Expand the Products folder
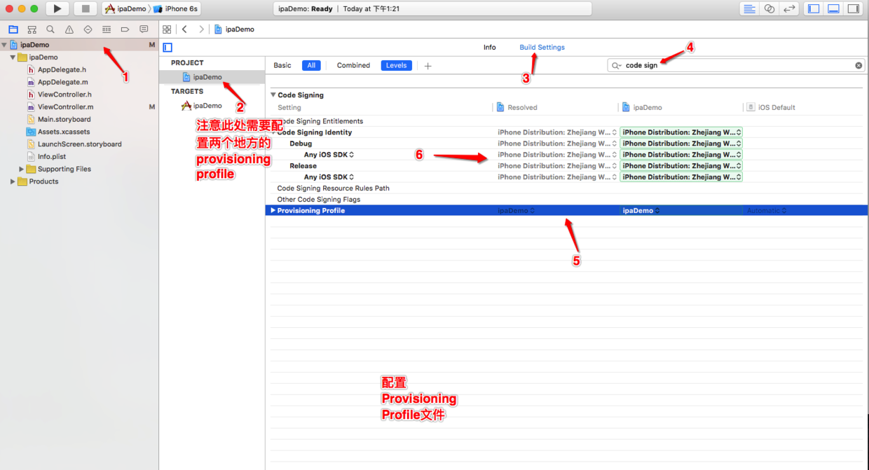Image resolution: width=869 pixels, height=470 pixels. (13, 181)
